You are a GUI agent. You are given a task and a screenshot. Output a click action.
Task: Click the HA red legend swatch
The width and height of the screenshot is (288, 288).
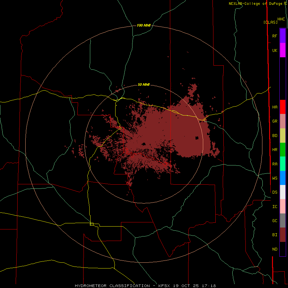click(x=283, y=107)
